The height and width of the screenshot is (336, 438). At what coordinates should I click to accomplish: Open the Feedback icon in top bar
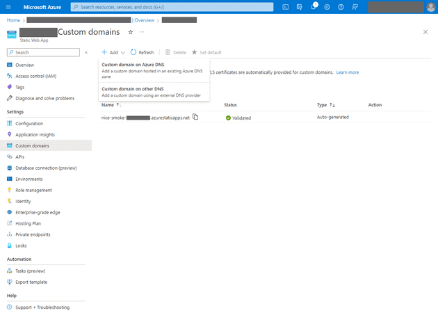[x=355, y=7]
